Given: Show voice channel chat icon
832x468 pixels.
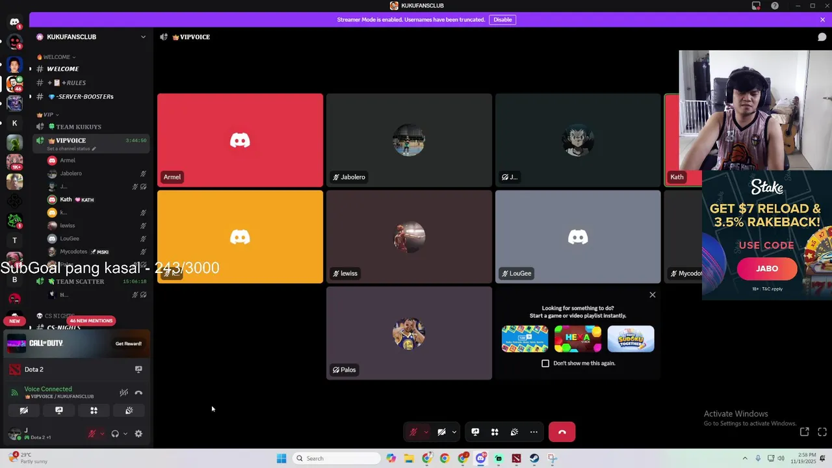Looking at the screenshot, I should (x=822, y=37).
